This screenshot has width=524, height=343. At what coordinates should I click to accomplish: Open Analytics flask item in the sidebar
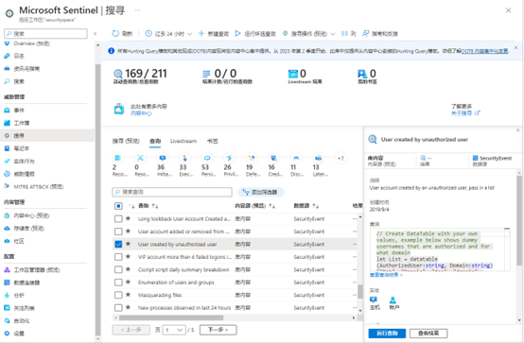(14, 295)
